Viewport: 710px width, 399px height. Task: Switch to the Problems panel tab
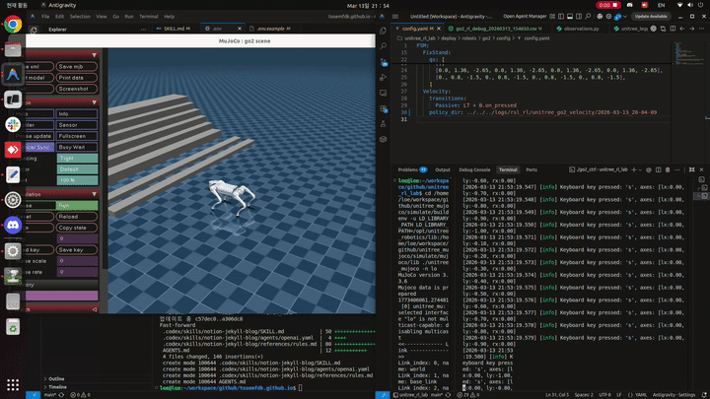[410, 169]
